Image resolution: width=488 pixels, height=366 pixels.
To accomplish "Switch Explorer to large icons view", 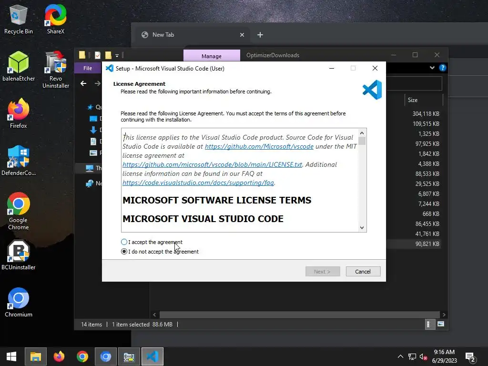I will pyautogui.click(x=440, y=324).
